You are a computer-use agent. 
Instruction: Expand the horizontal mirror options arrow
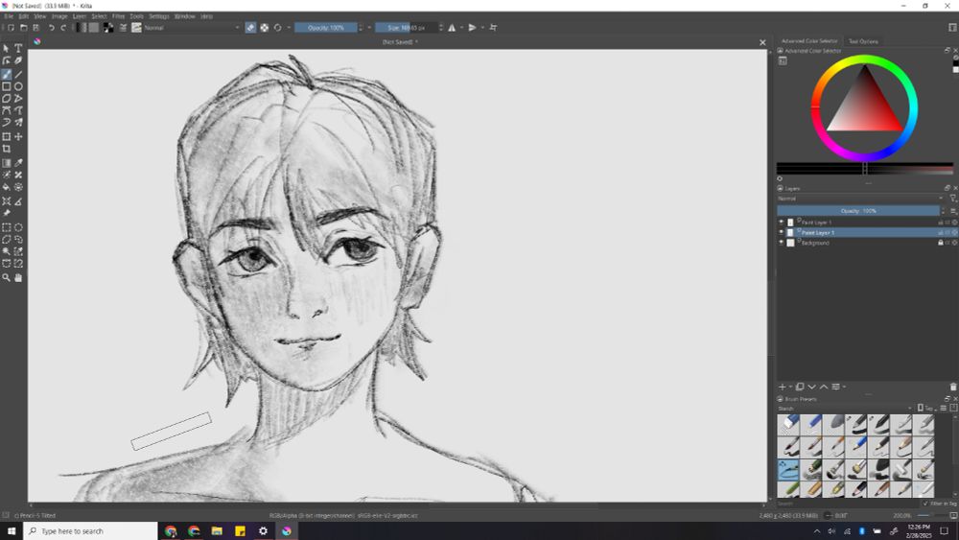[462, 28]
